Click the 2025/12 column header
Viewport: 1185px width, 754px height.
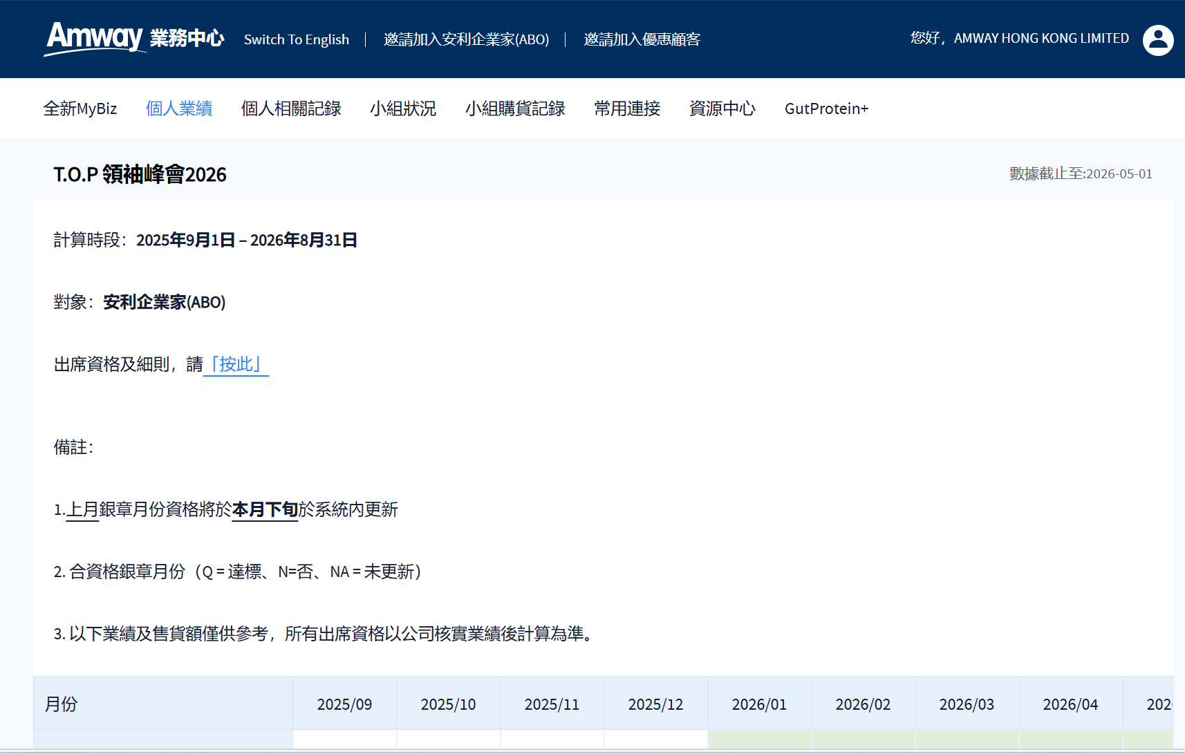(x=656, y=704)
